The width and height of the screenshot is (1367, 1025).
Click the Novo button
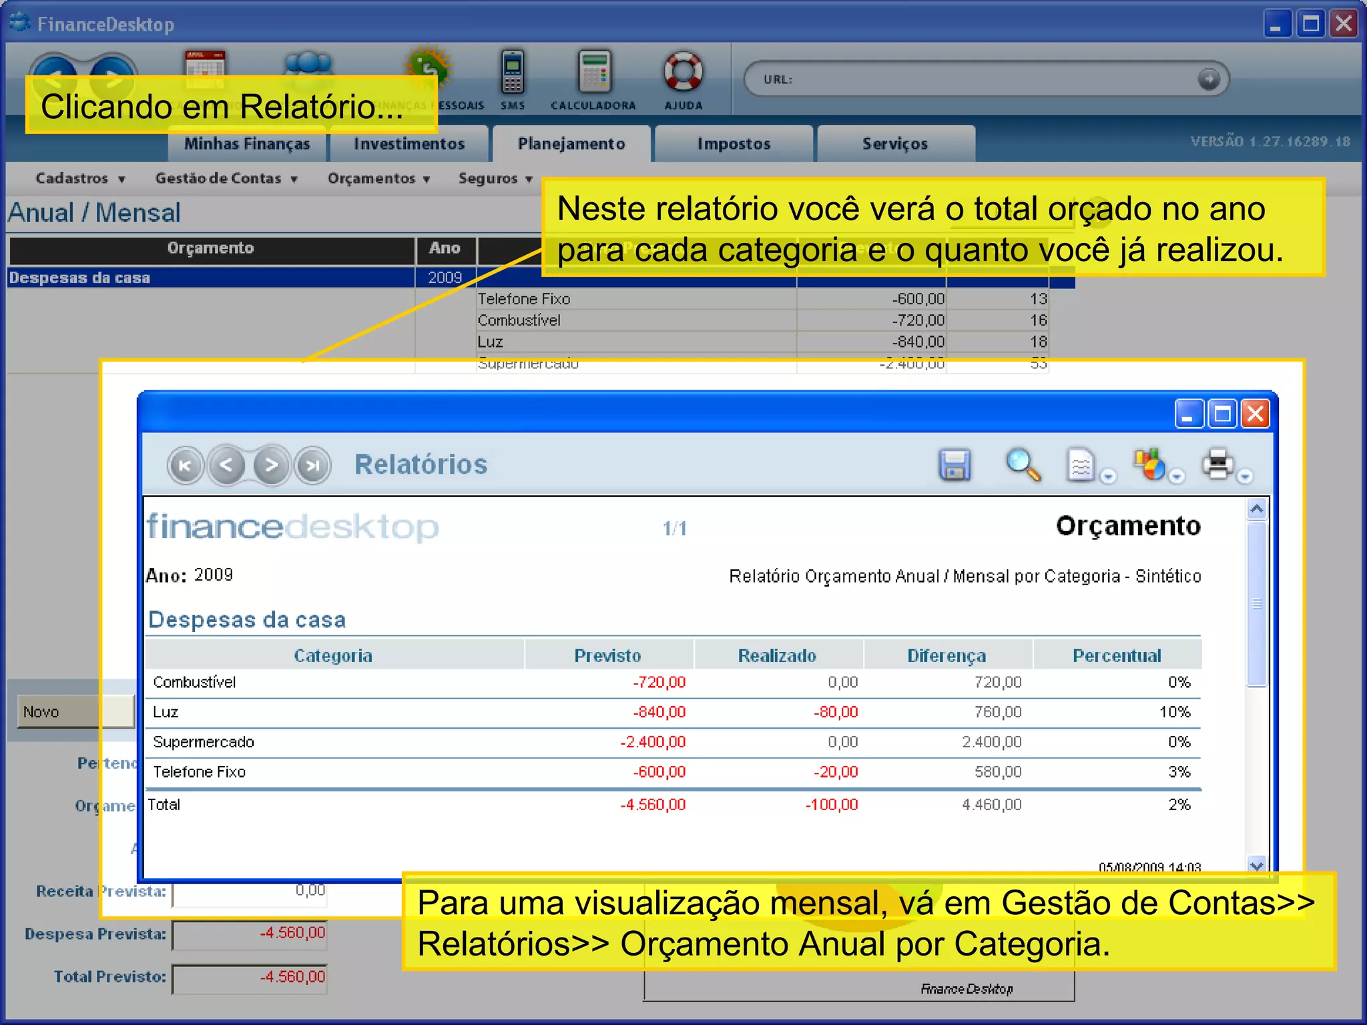(x=75, y=711)
